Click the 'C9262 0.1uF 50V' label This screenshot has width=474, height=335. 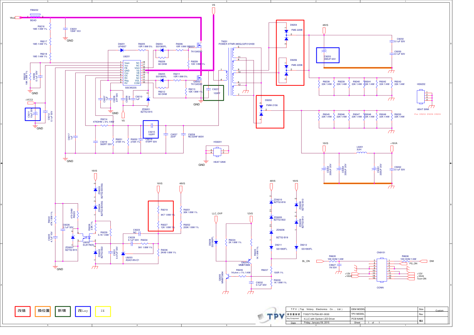point(400,168)
